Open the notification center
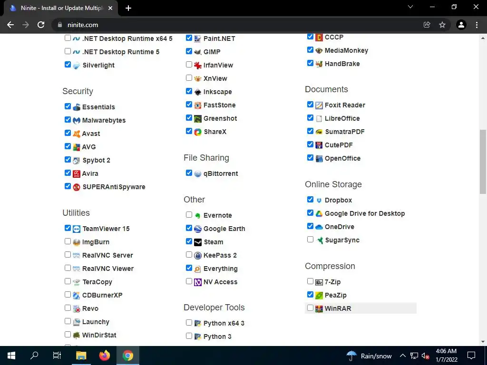Screen dimensions: 487x365 pyautogui.click(x=471, y=355)
